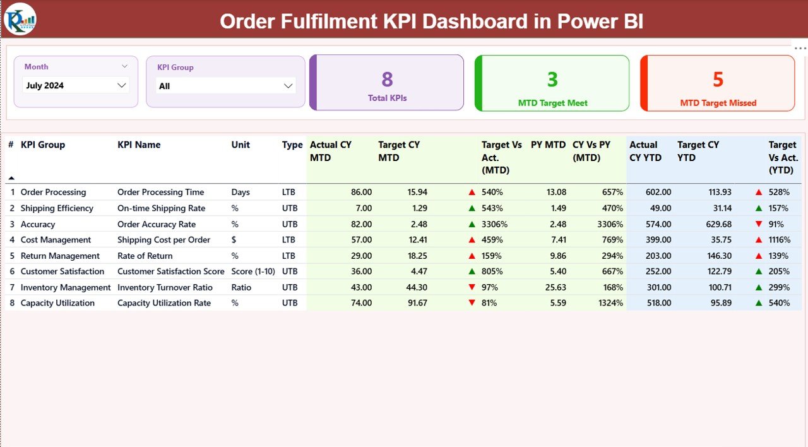
Task: Click the Customer Satisfaction Score cell
Action: click(x=170, y=271)
